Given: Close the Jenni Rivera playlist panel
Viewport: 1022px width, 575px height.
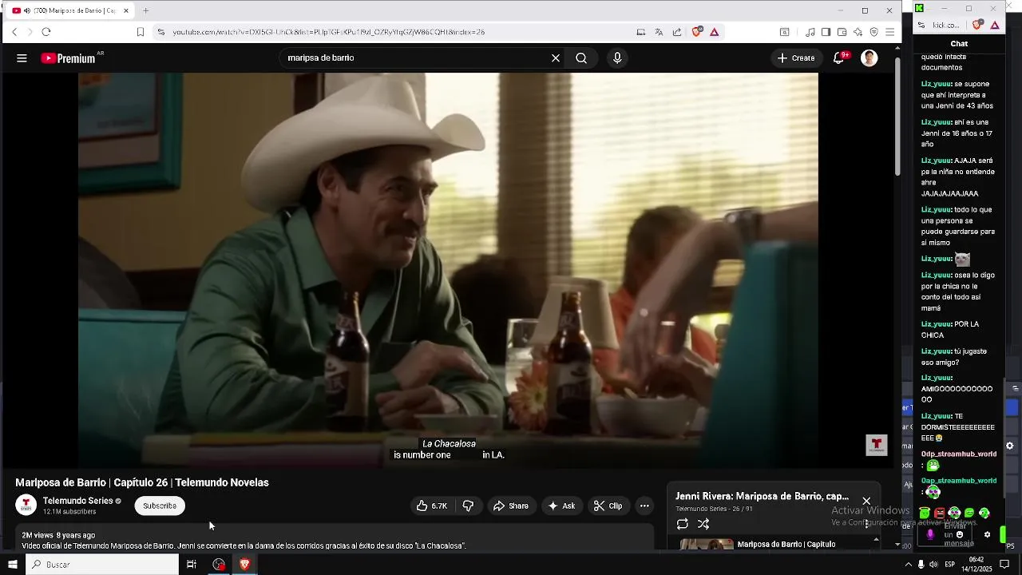Looking at the screenshot, I should pyautogui.click(x=866, y=501).
